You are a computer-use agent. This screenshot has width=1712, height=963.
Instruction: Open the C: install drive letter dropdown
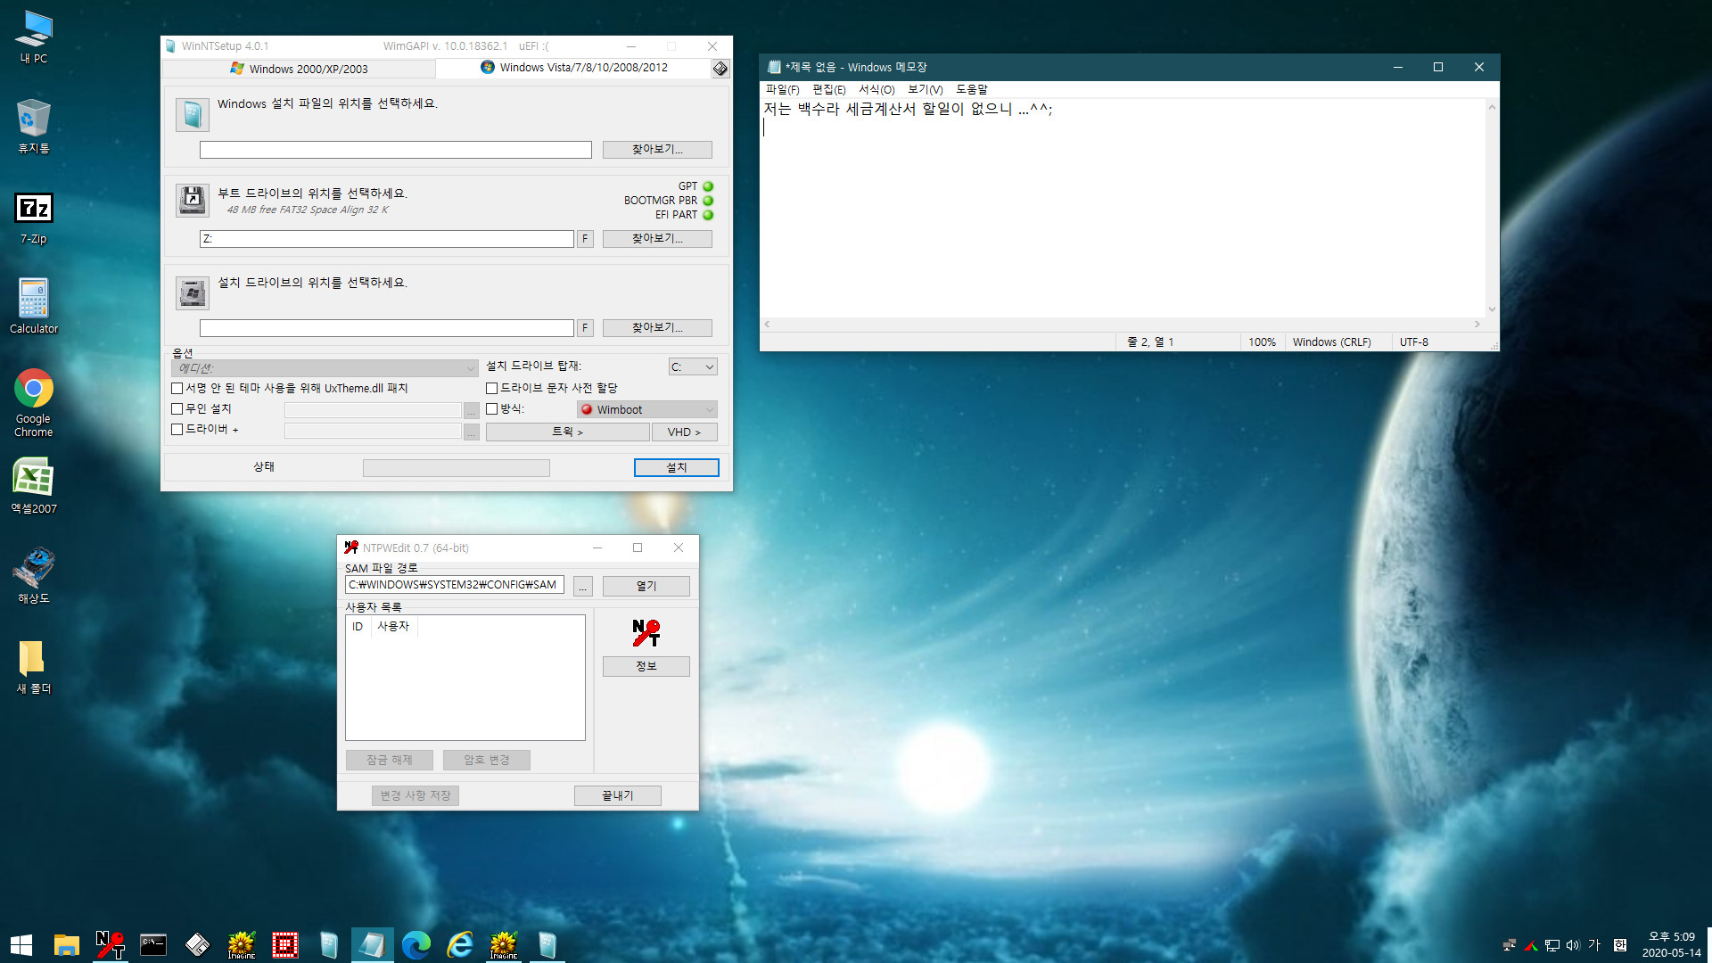[x=693, y=366]
